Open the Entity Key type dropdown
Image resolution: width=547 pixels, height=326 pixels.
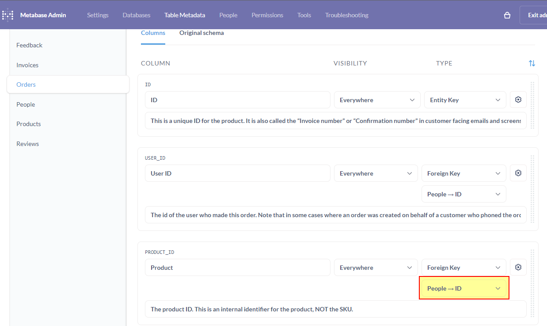pyautogui.click(x=465, y=100)
